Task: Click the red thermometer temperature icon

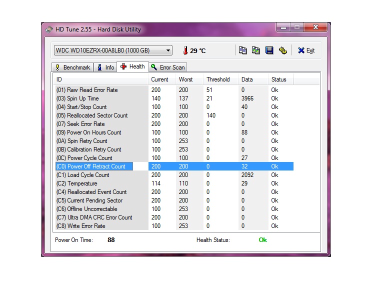Action: (x=185, y=50)
